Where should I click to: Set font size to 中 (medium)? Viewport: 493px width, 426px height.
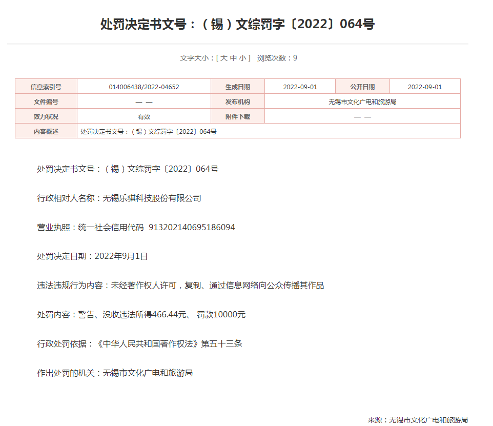[x=233, y=58]
